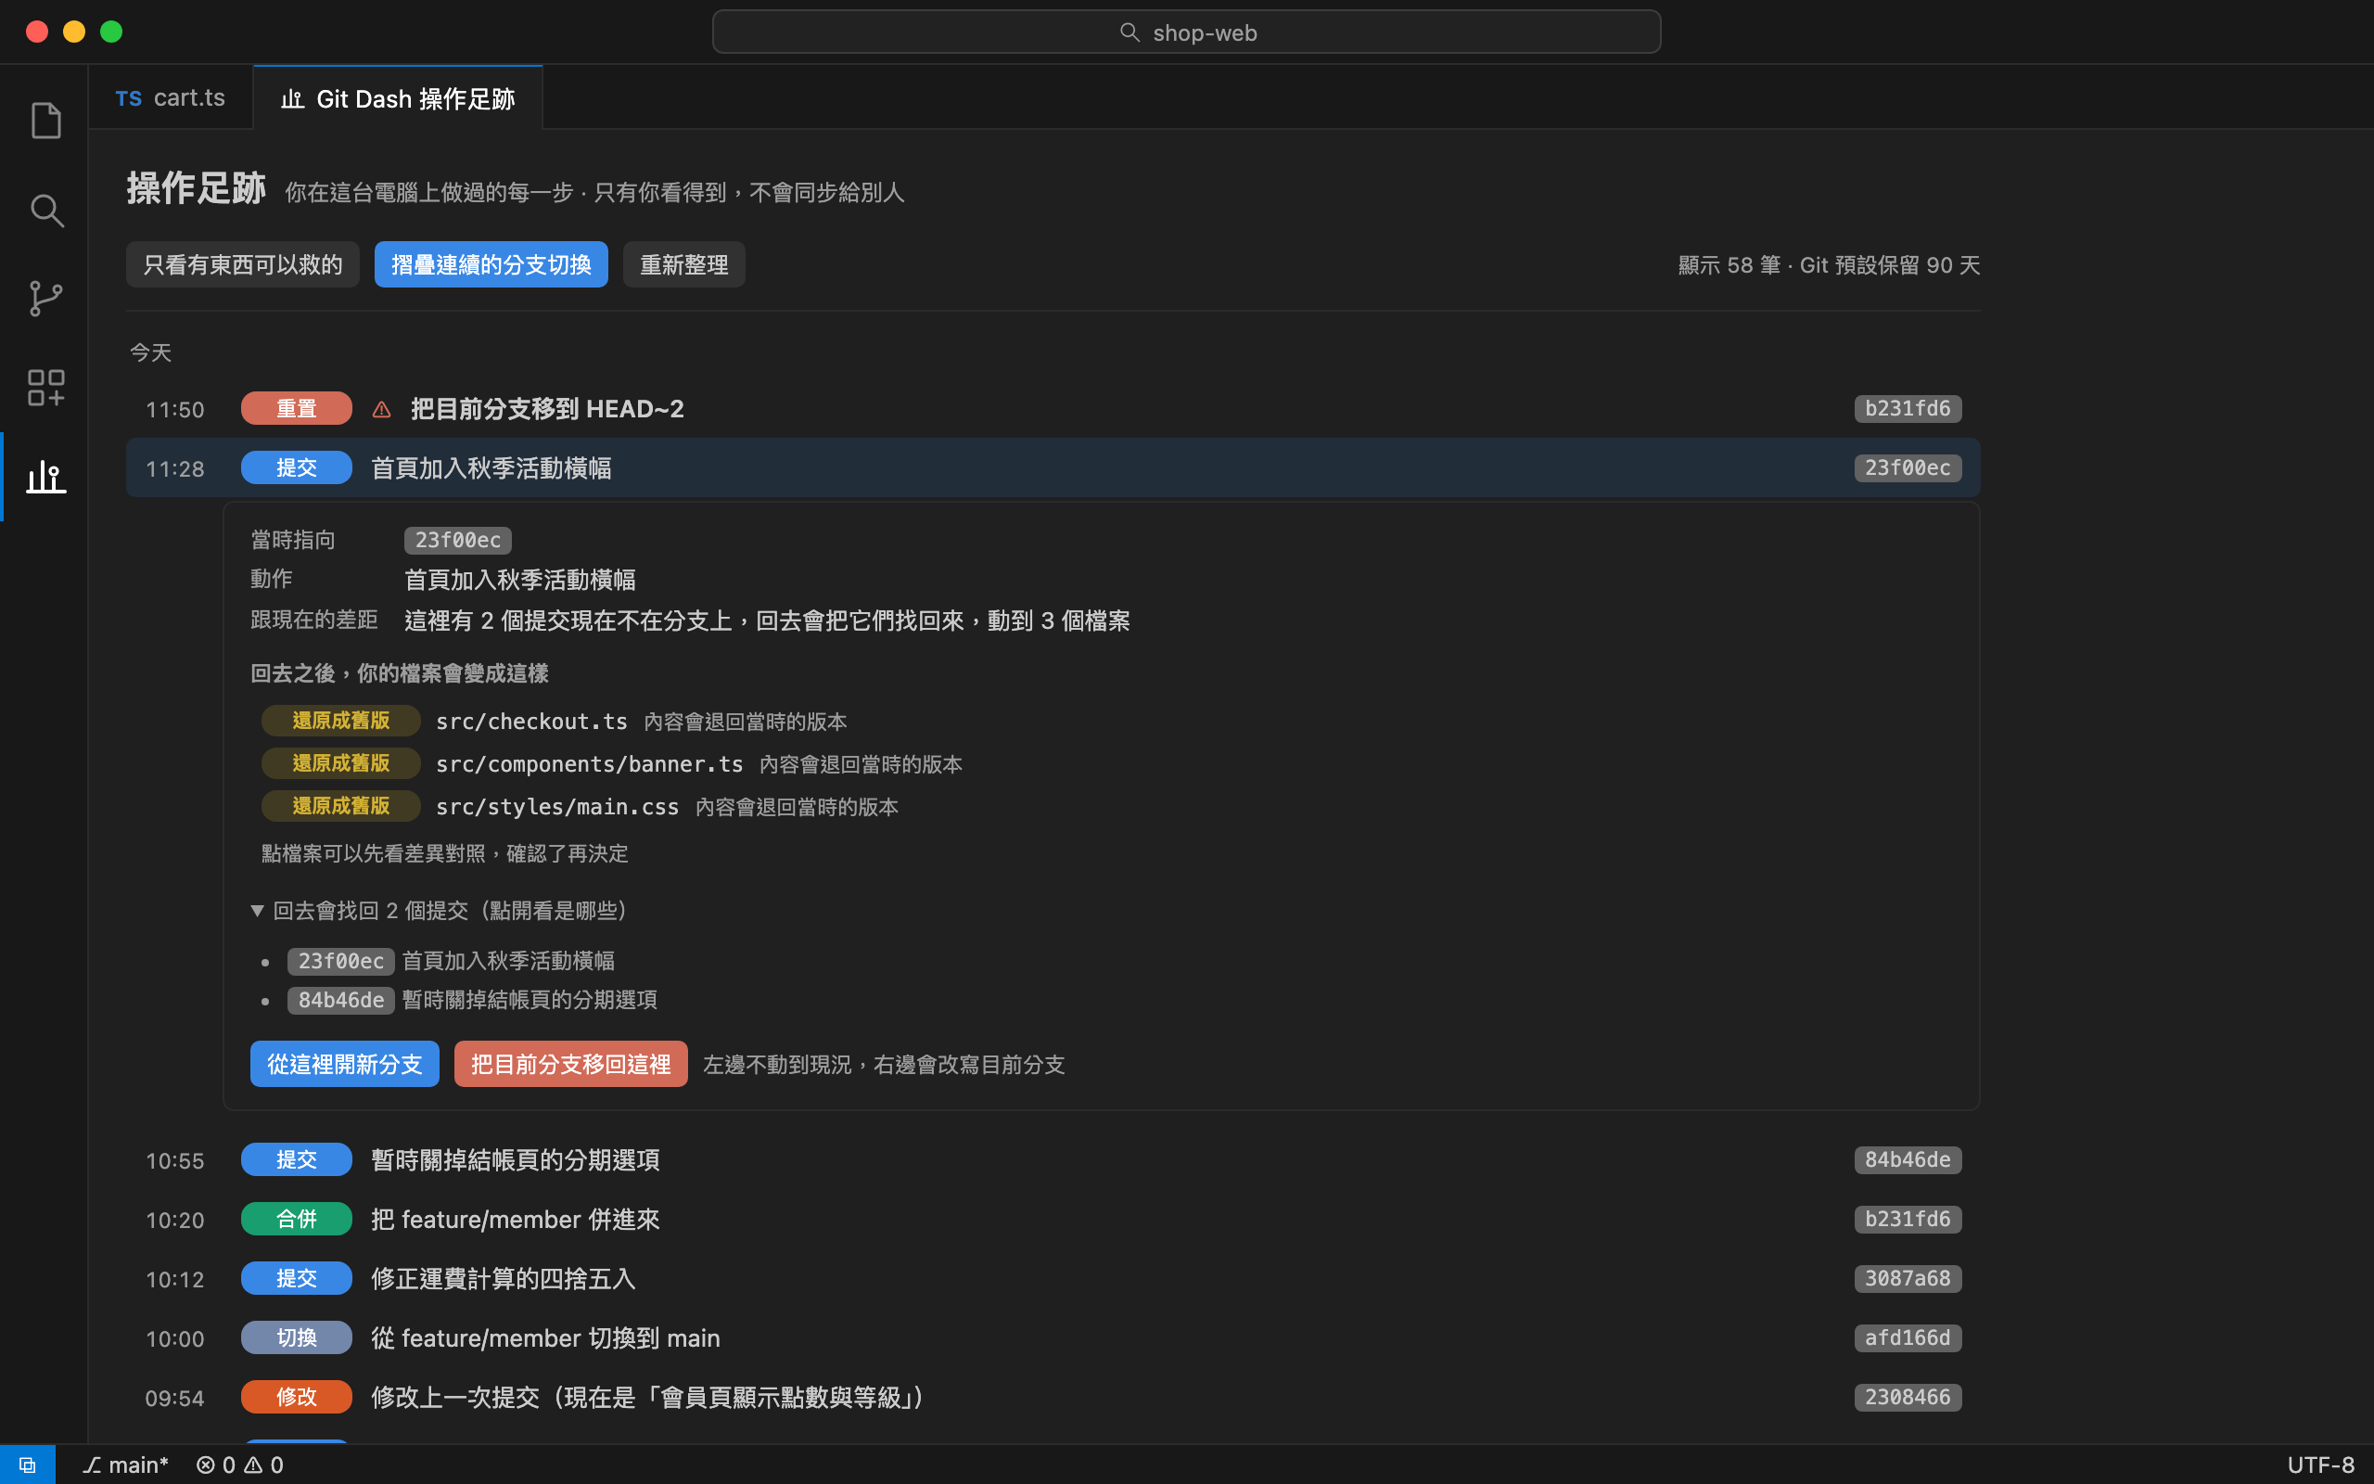The image size is (2374, 1484).
Task: Click the 23f00ec hash beside 當時指向
Action: click(457, 540)
